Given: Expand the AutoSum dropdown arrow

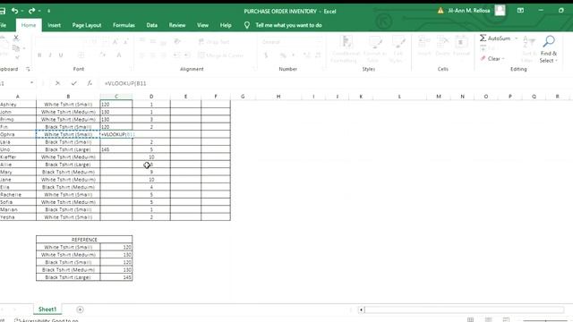Looking at the screenshot, I should [517, 38].
